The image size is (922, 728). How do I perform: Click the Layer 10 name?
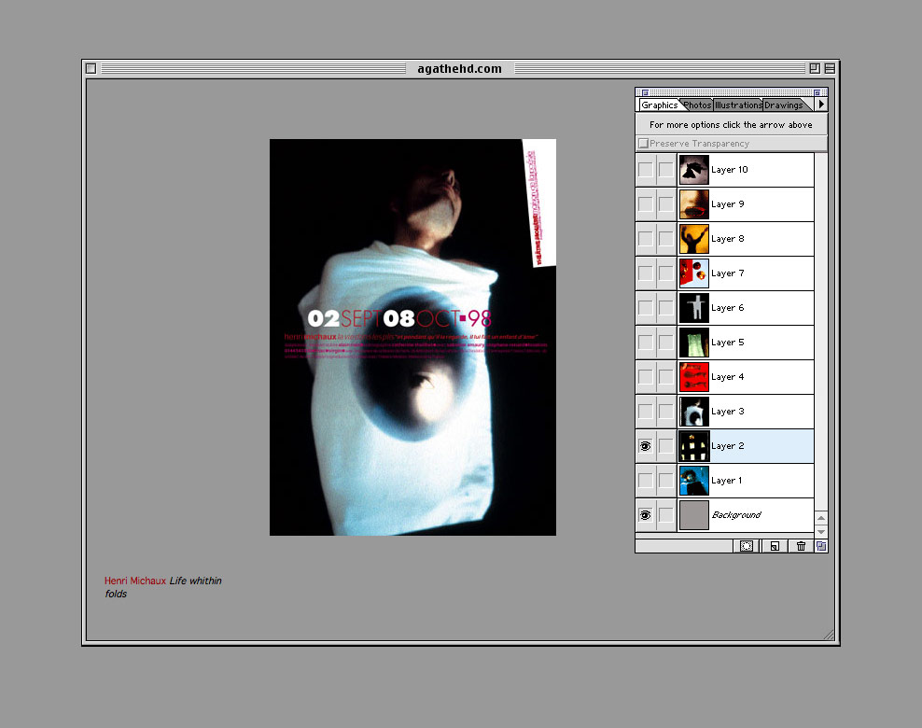pyautogui.click(x=729, y=169)
